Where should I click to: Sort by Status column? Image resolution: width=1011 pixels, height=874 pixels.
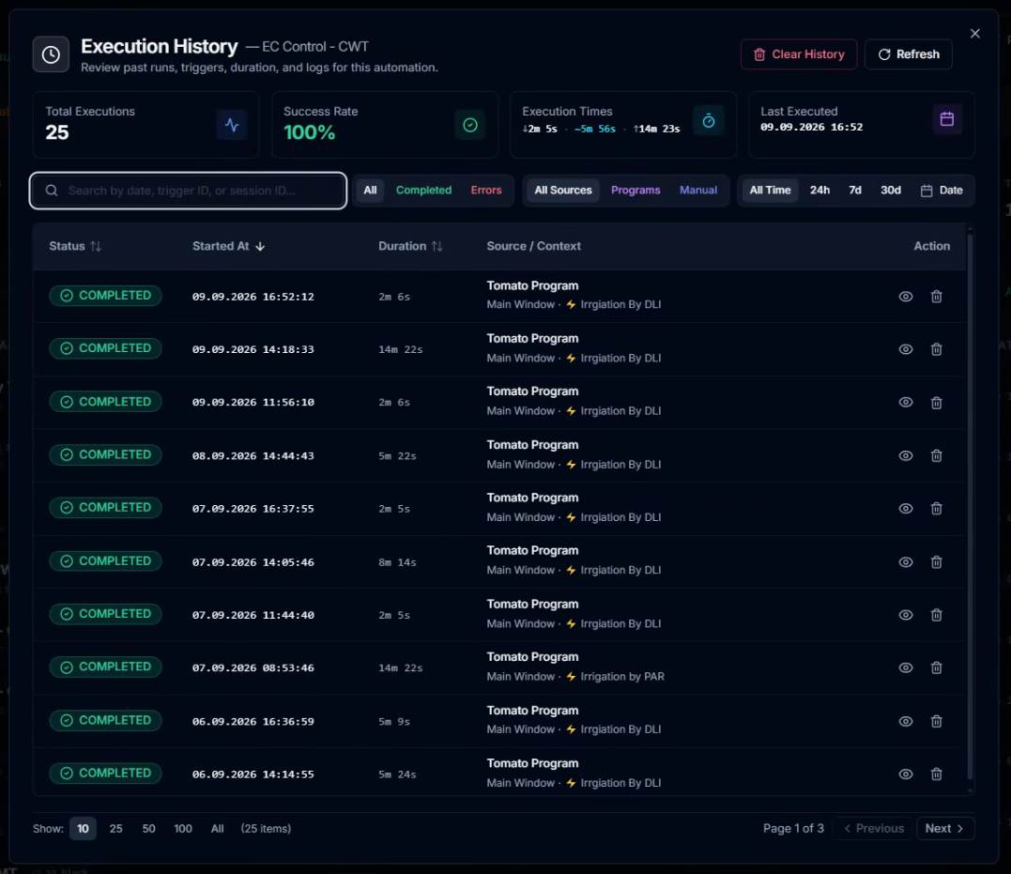coord(75,246)
